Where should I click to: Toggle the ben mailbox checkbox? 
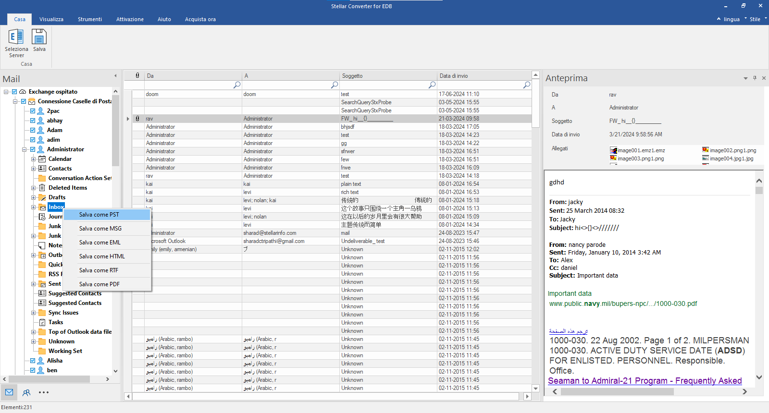[33, 370]
